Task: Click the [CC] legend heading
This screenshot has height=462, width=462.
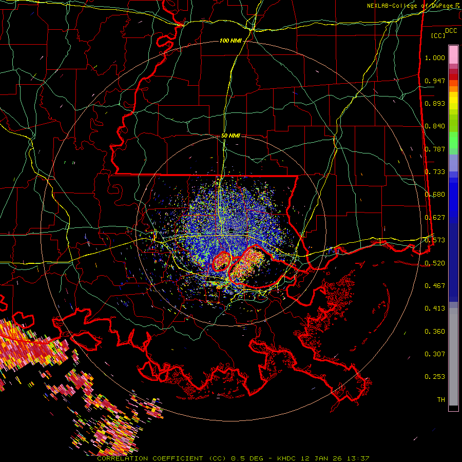Action: tap(438, 35)
